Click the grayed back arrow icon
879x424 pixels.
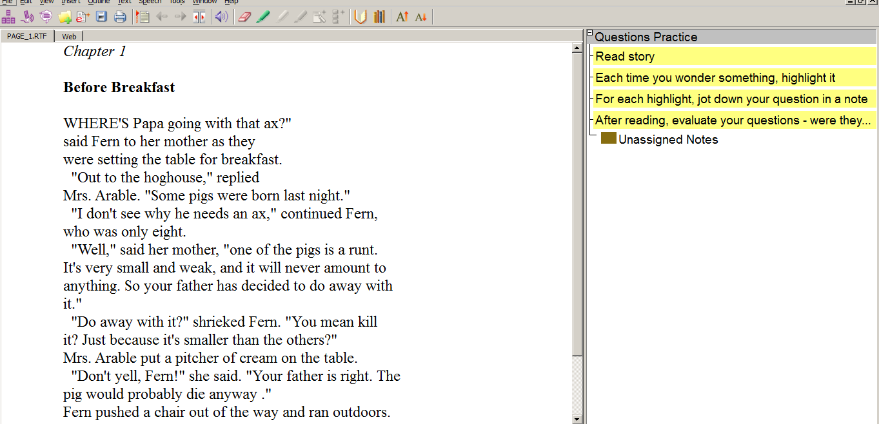(x=162, y=17)
